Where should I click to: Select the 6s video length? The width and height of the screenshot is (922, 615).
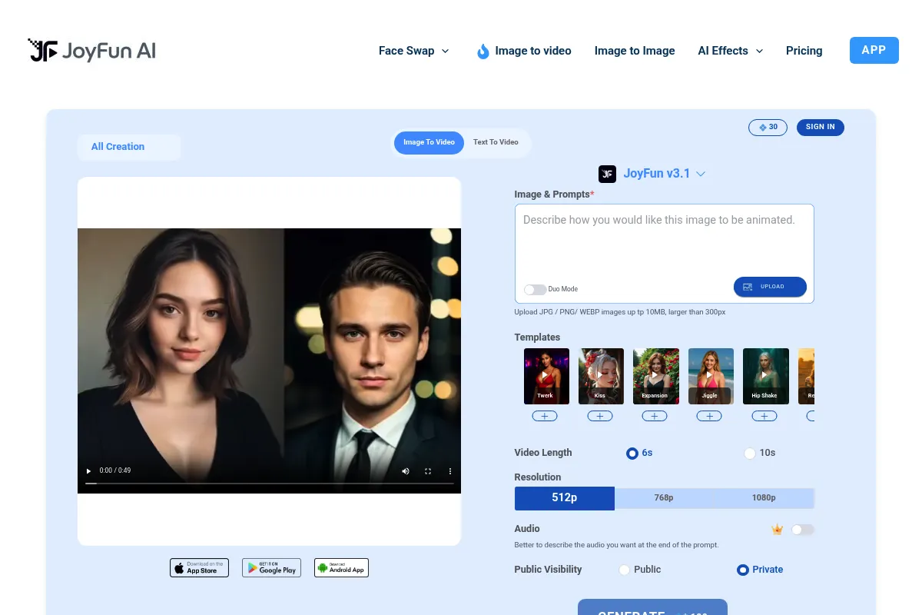point(632,454)
